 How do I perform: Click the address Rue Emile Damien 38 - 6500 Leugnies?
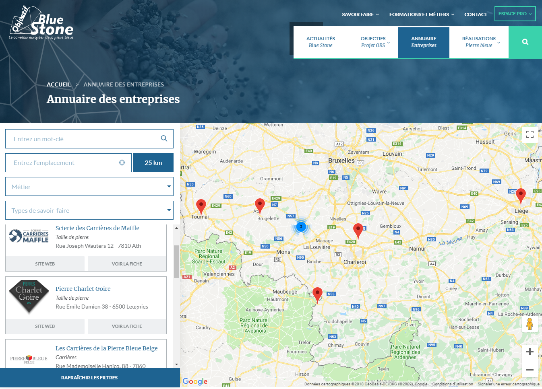tap(102, 307)
